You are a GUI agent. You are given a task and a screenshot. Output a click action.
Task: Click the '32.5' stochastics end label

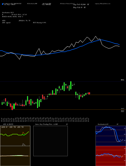[122, 140]
